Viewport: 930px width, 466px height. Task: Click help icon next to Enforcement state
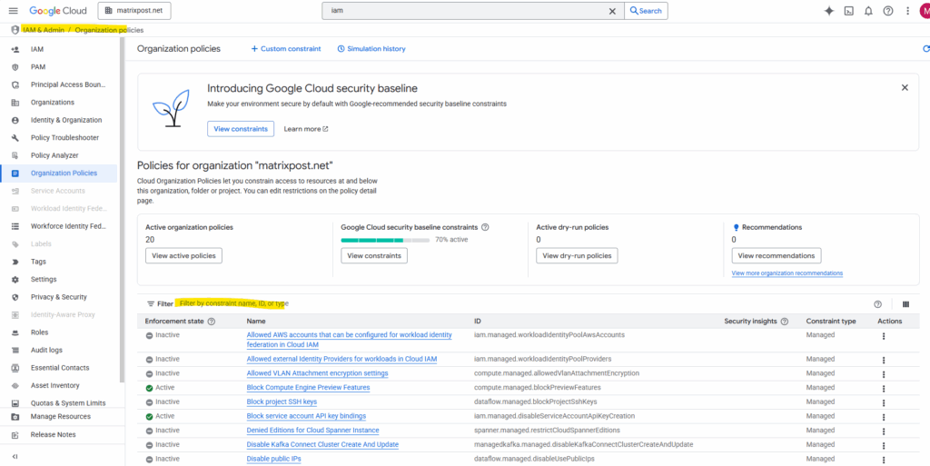(212, 322)
